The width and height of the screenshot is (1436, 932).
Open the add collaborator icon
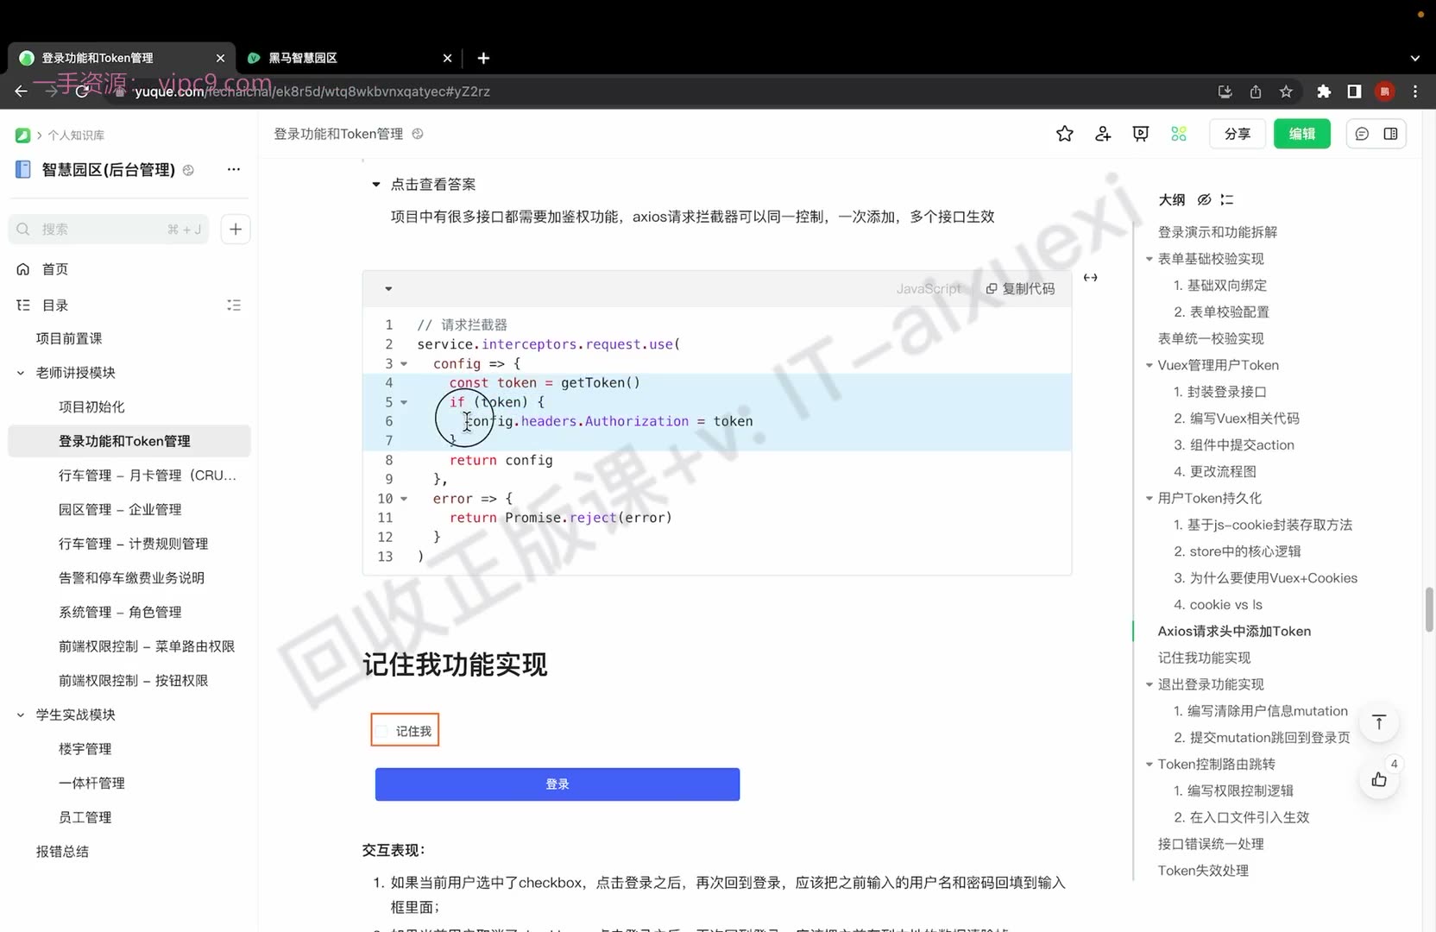pyautogui.click(x=1103, y=134)
